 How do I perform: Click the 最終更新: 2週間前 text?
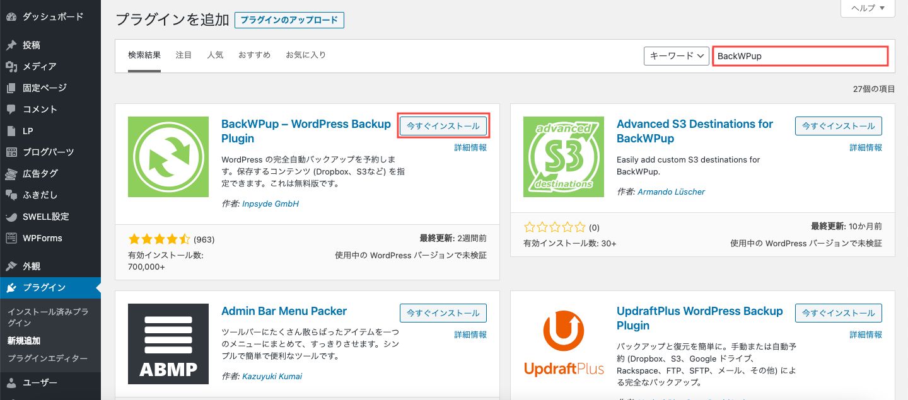pyautogui.click(x=453, y=239)
